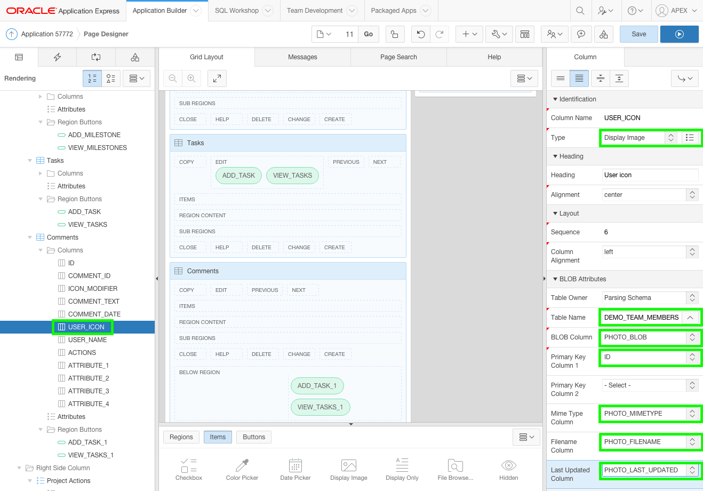Open the administration wrench-user menu

(605, 11)
